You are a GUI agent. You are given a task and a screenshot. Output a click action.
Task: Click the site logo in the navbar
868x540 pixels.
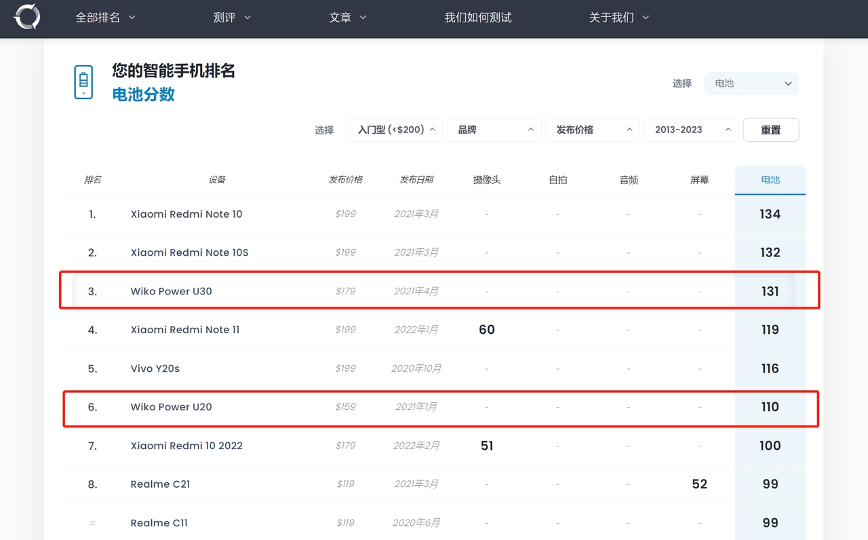(27, 17)
